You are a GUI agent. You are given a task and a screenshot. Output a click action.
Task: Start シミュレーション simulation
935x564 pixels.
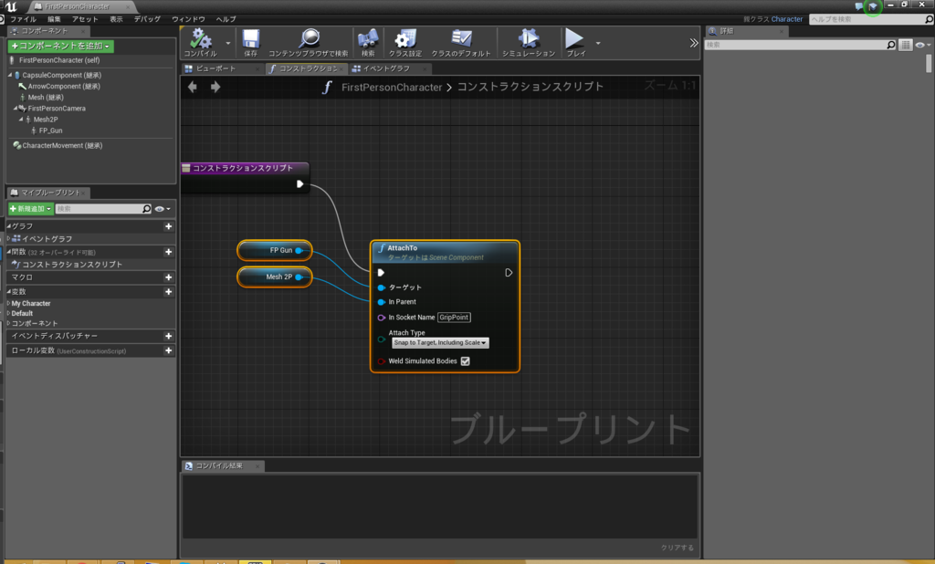529,42
